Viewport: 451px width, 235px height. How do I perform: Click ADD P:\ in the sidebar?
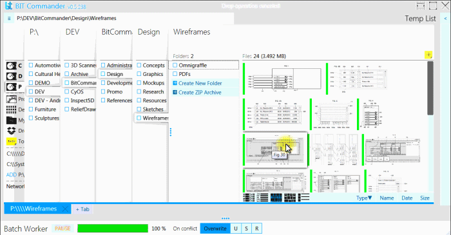15,174
